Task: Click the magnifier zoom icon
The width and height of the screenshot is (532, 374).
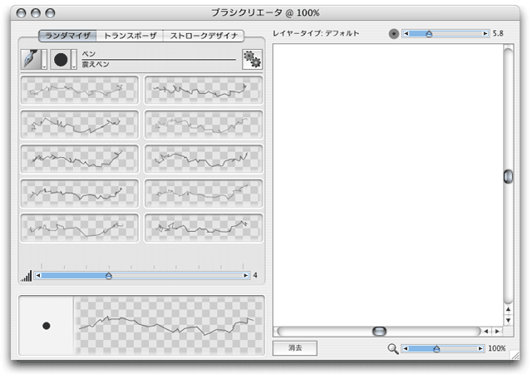Action: point(392,349)
